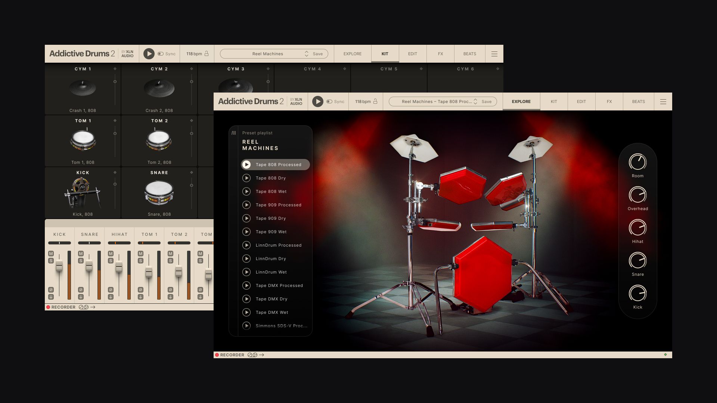Toggle Sync switch in front window
717x403 pixels.
pos(329,101)
